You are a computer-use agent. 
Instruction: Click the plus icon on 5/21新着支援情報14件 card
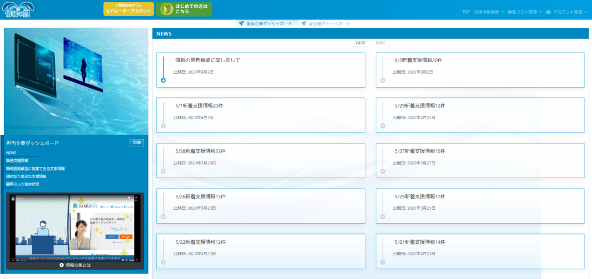(x=383, y=262)
